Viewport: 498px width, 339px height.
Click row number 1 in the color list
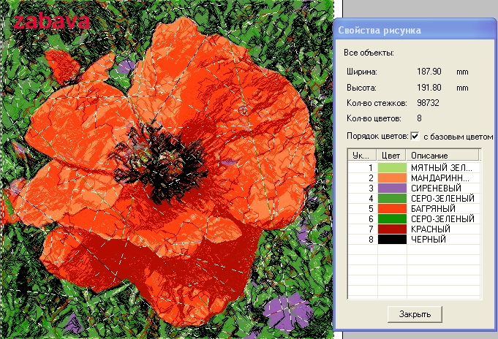point(370,167)
